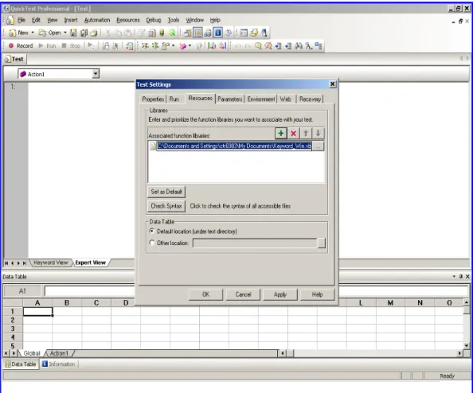The image size is (473, 393).
Task: Click Data Table scroll down arrow
Action: point(467,346)
